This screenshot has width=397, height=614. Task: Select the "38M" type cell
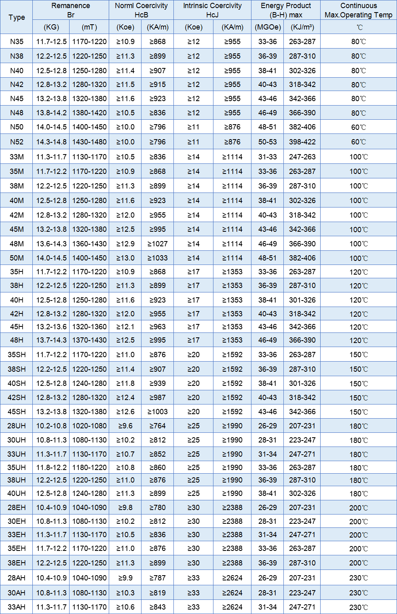pyautogui.click(x=17, y=186)
